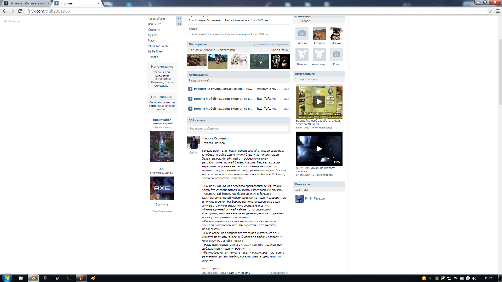
Task: Open File Explorer taskbar icon
Action: click(x=21, y=278)
